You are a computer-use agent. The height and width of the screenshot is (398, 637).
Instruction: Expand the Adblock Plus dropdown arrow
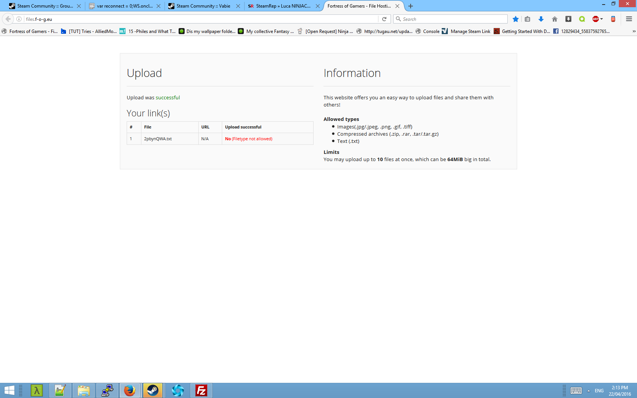point(602,19)
